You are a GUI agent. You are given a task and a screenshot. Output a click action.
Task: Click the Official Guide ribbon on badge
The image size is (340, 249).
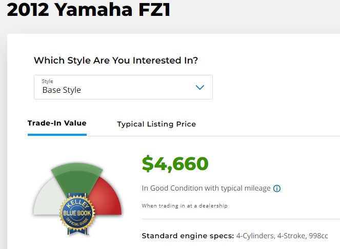77,223
